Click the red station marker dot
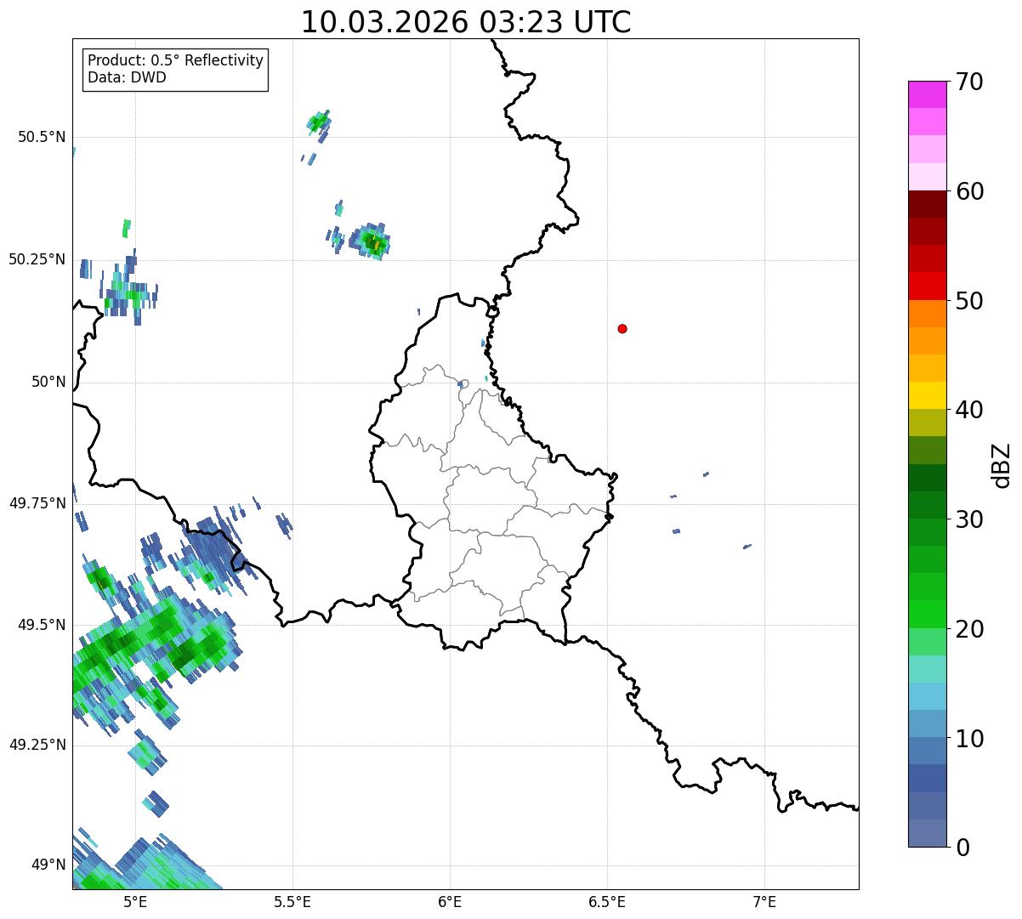1022x919 pixels. coord(622,328)
